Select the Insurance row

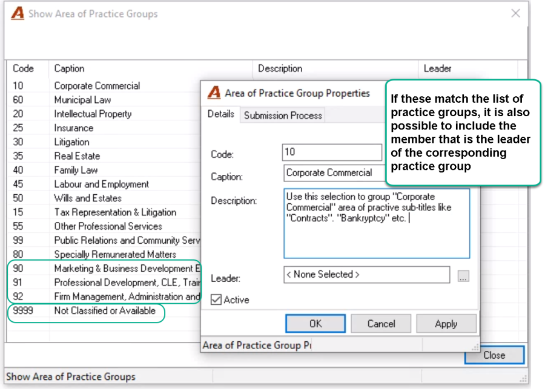tap(104, 128)
